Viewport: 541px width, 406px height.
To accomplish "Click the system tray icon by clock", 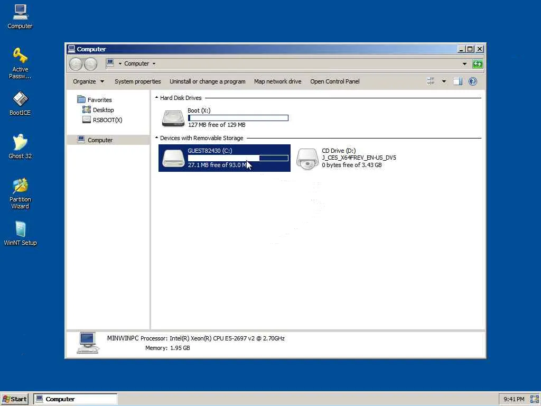I will pos(534,399).
